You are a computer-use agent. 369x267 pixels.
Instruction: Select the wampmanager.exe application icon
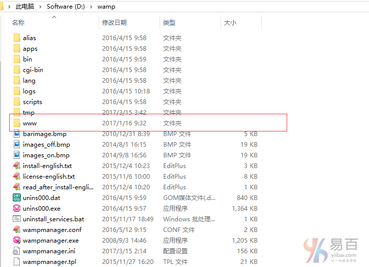pos(16,241)
